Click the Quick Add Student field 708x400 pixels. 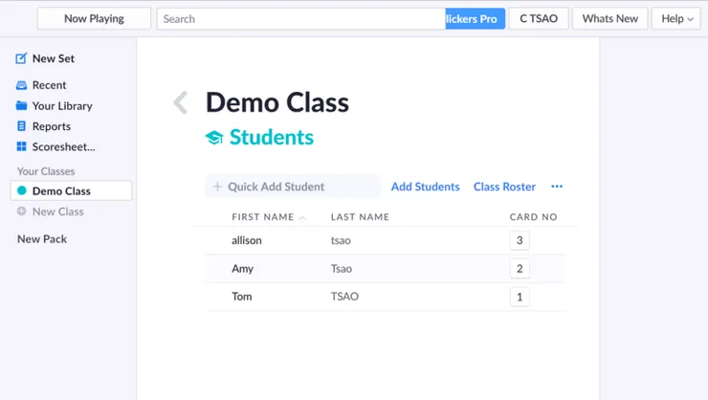tap(293, 187)
